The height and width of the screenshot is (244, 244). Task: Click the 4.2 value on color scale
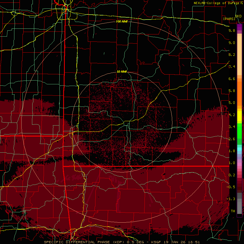click(232, 115)
